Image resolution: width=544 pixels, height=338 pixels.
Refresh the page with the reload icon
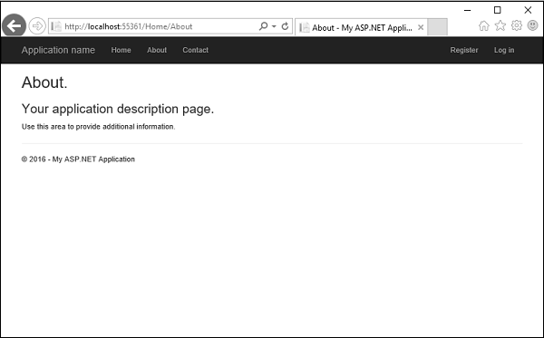285,26
